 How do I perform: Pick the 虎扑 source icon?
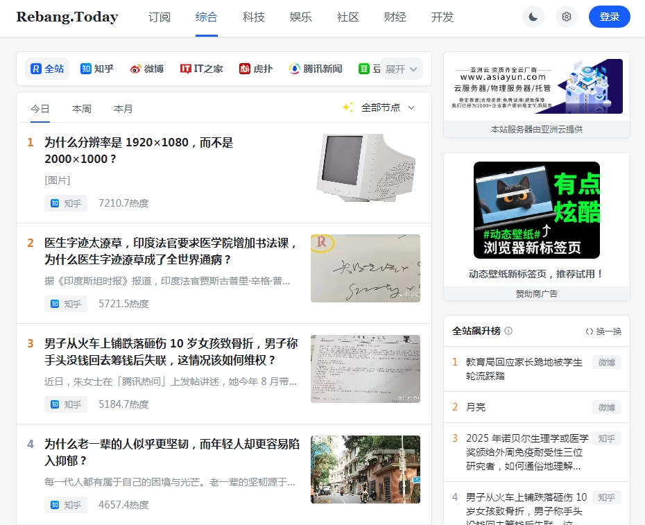[245, 69]
